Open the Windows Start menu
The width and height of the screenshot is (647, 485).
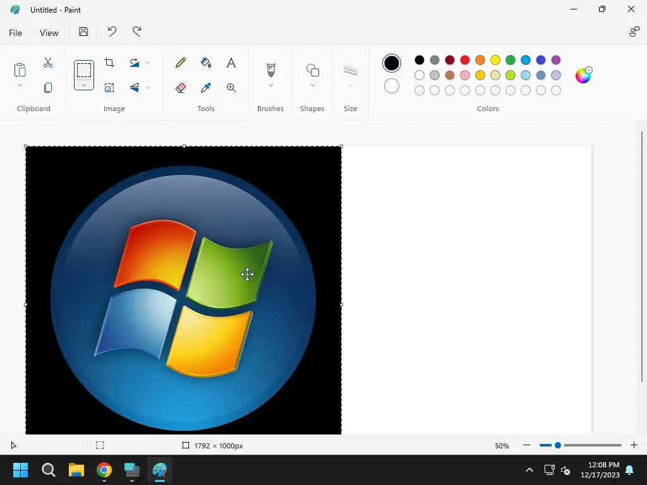pyautogui.click(x=20, y=470)
